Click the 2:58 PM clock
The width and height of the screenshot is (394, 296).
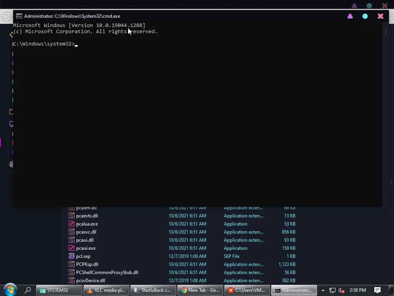click(357, 290)
